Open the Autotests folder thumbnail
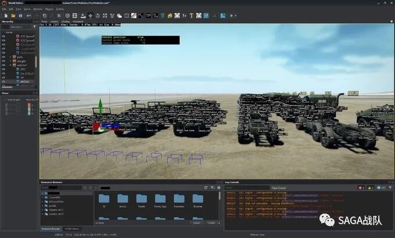This screenshot has width=395, height=238. [179, 201]
